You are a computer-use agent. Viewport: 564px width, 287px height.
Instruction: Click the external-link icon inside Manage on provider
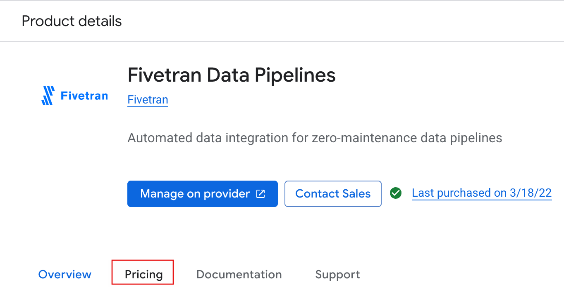(x=260, y=194)
